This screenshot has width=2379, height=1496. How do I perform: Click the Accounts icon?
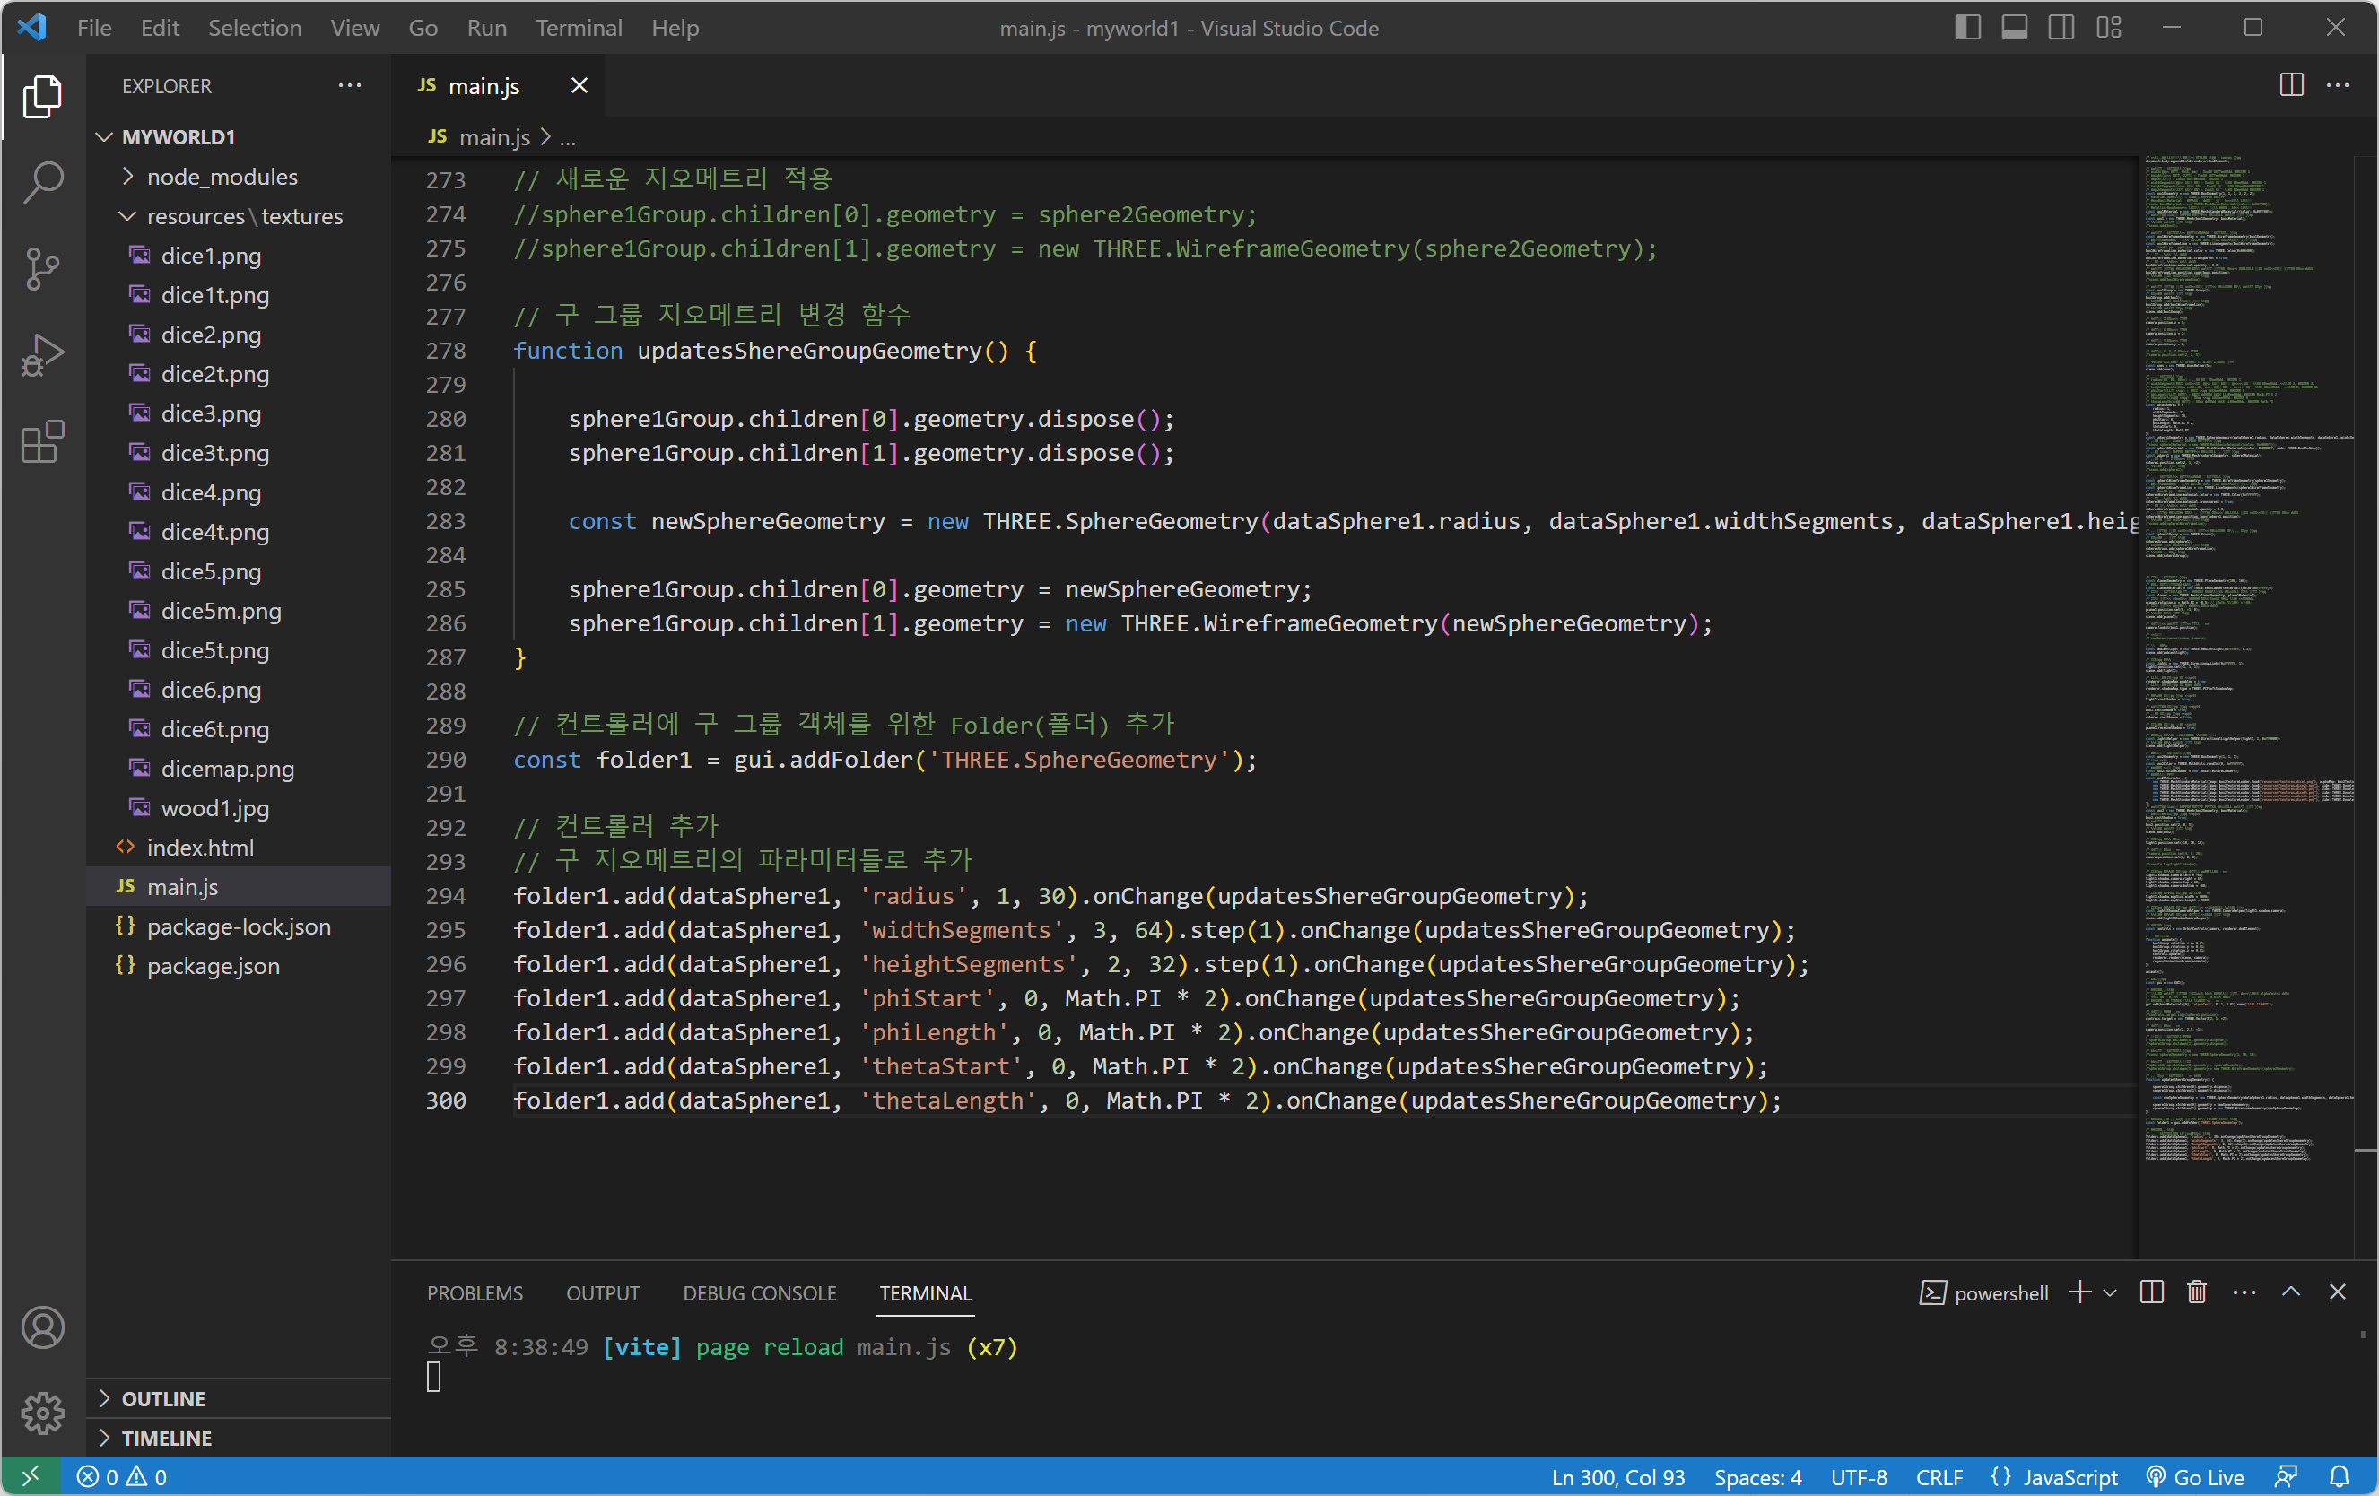pyautogui.click(x=42, y=1327)
